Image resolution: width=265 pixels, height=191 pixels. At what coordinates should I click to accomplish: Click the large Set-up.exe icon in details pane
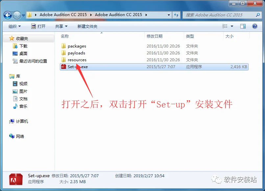(x=16, y=179)
